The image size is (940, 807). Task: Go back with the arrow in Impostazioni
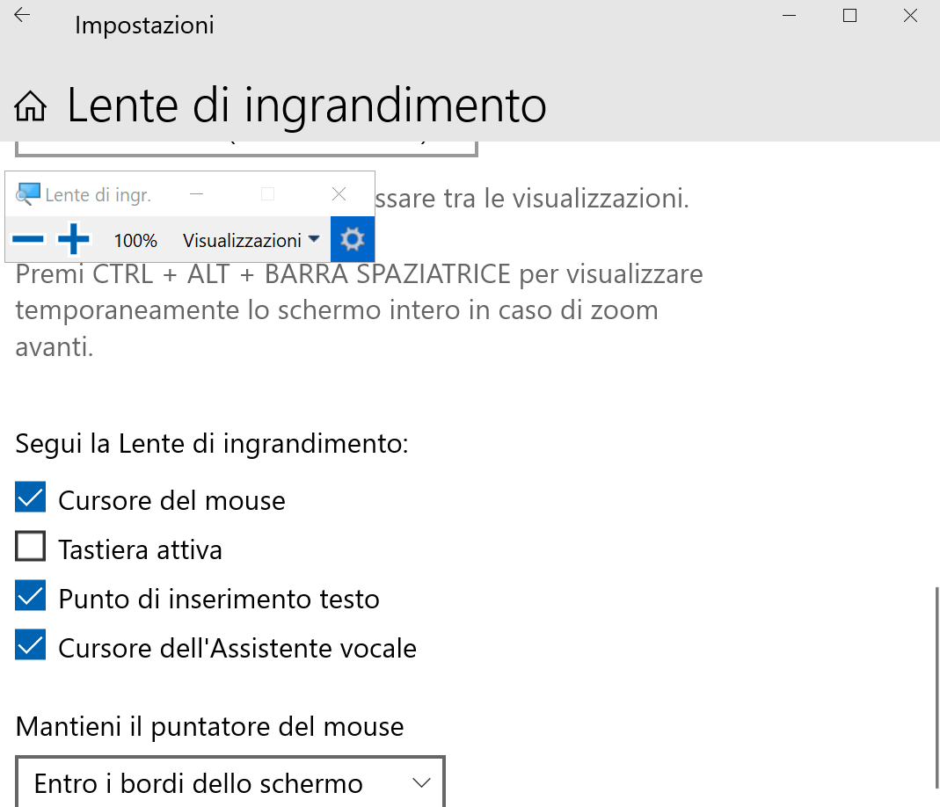pos(22,15)
